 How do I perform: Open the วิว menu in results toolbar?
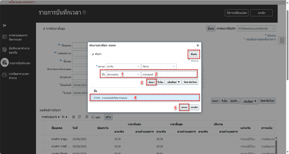click(64, 117)
